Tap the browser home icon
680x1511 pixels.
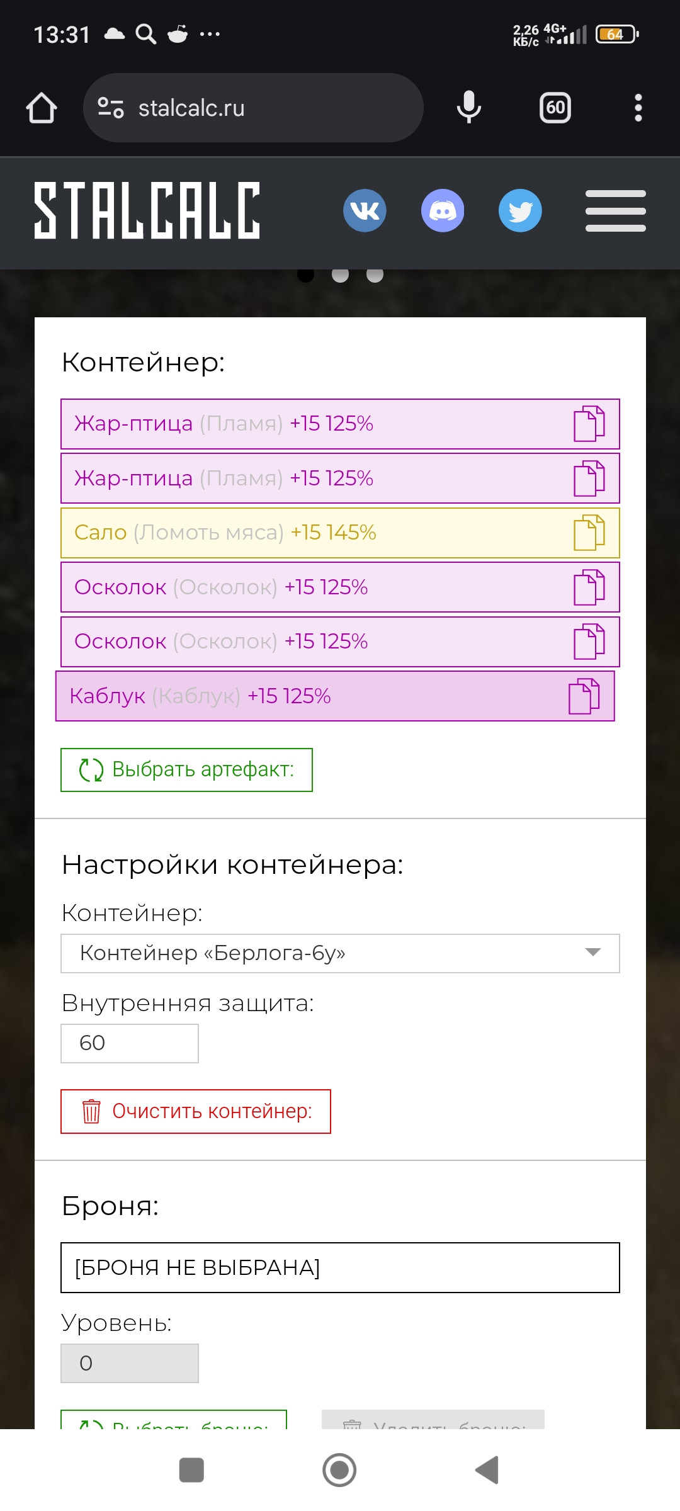point(42,108)
